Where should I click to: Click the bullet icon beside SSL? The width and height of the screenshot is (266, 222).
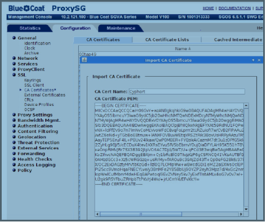point(14,74)
